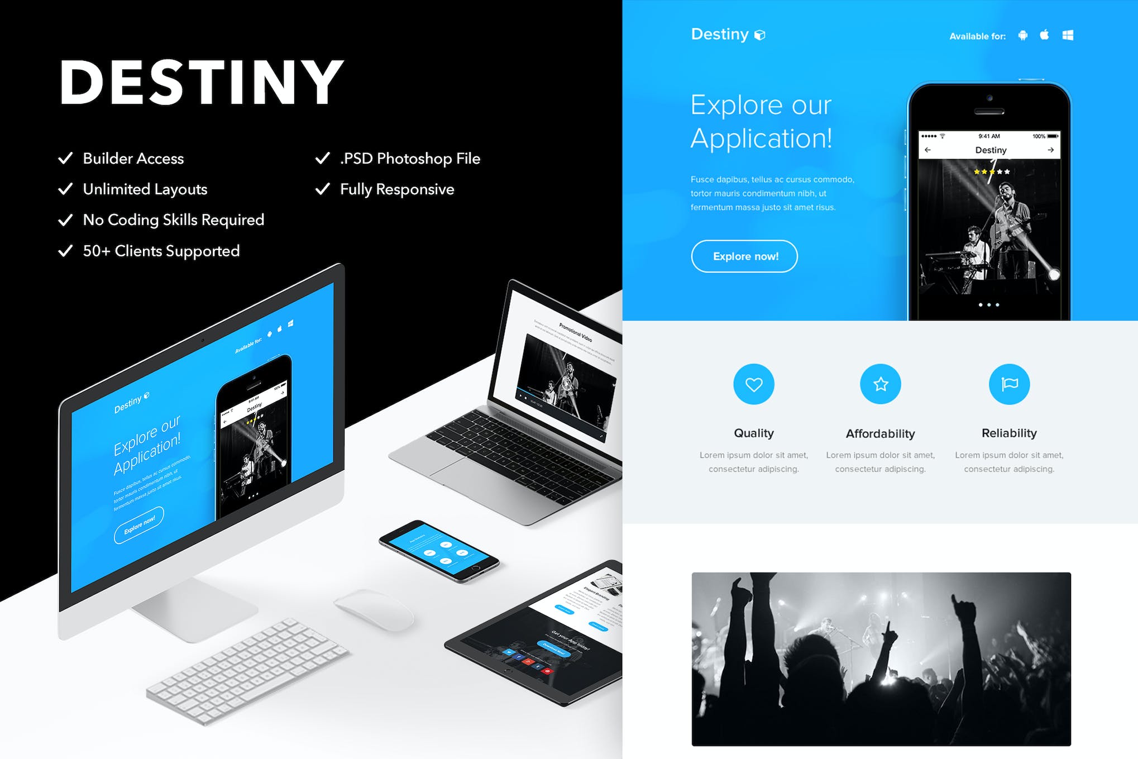Click the Destiny app logo icon
This screenshot has height=759, width=1138.
[x=761, y=33]
